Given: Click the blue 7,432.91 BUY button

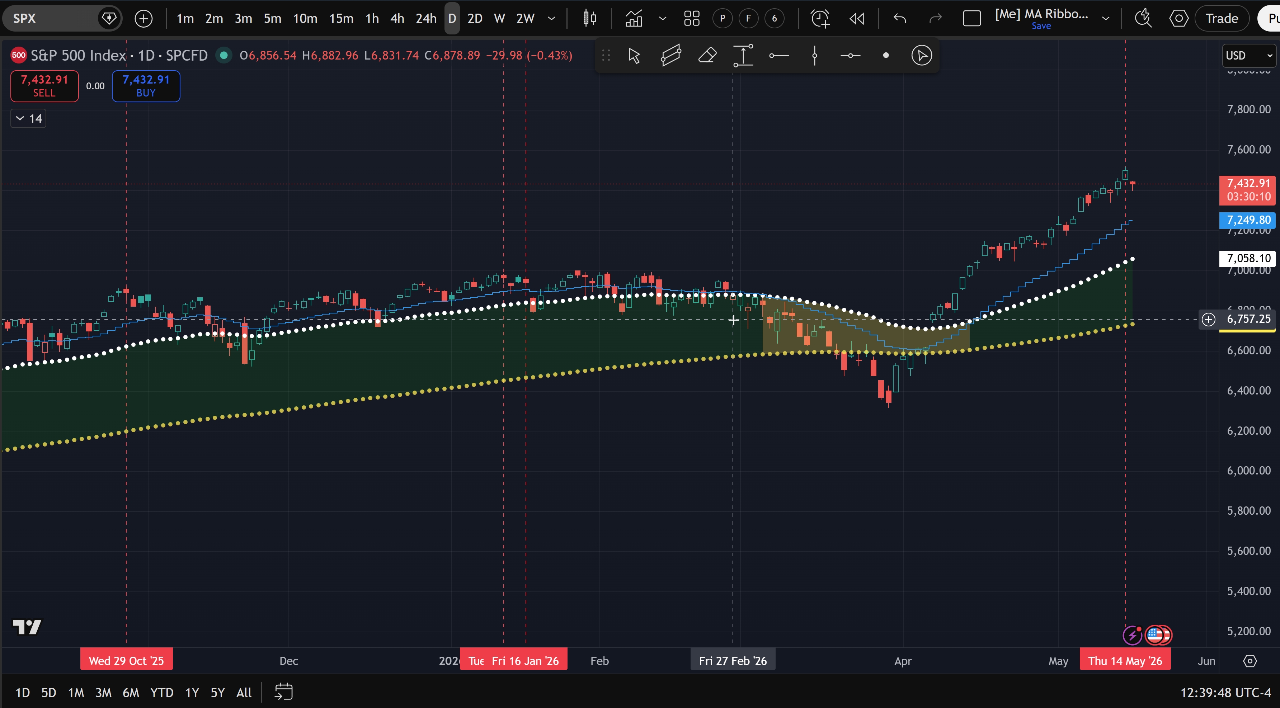Looking at the screenshot, I should click(146, 86).
